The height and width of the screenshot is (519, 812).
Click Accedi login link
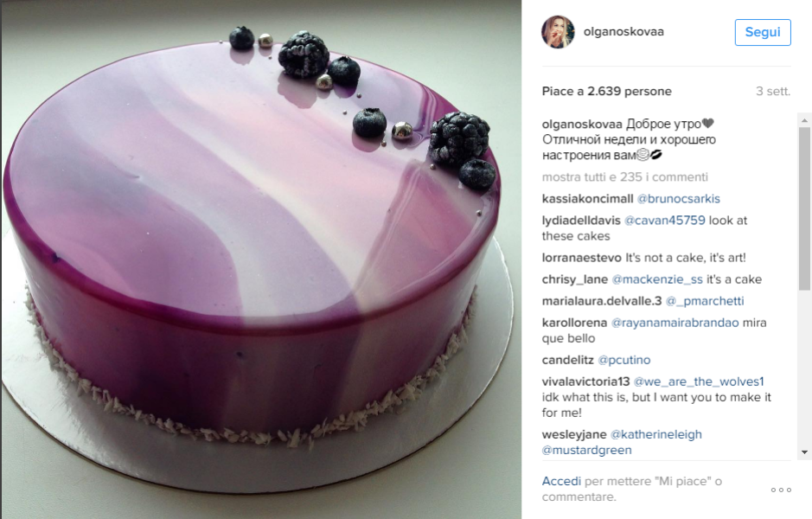(x=561, y=481)
